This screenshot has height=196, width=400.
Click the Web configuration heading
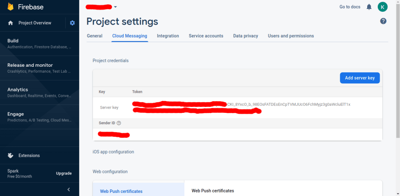110,171
